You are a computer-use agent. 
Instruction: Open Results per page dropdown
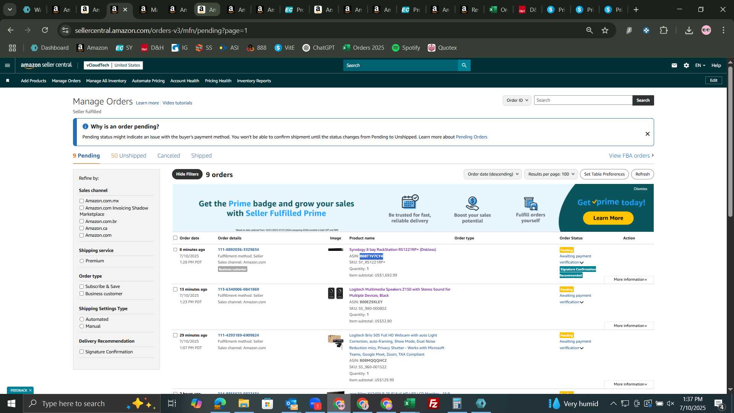click(551, 174)
